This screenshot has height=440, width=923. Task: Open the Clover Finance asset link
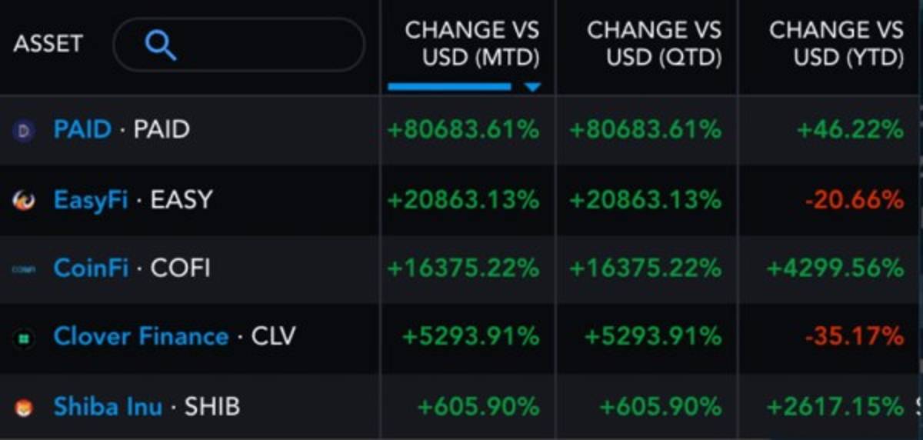point(141,336)
